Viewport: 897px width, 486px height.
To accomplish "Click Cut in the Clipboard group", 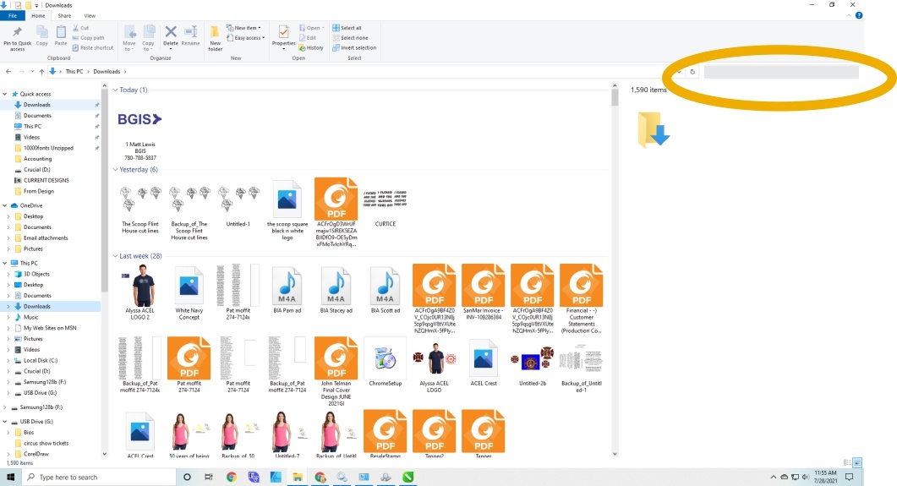I will point(80,27).
